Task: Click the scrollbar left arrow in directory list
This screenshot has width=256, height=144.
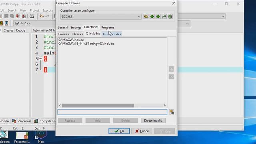Action: [60, 106]
